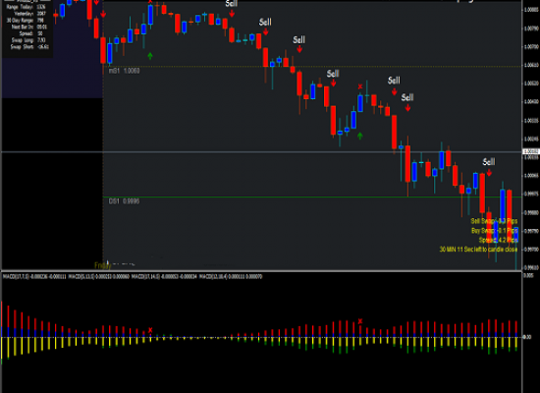Click the Friday day separator label
The width and height of the screenshot is (540, 393).
point(103,265)
